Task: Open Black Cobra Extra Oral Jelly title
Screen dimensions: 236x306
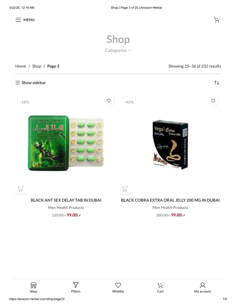Action: point(170,200)
